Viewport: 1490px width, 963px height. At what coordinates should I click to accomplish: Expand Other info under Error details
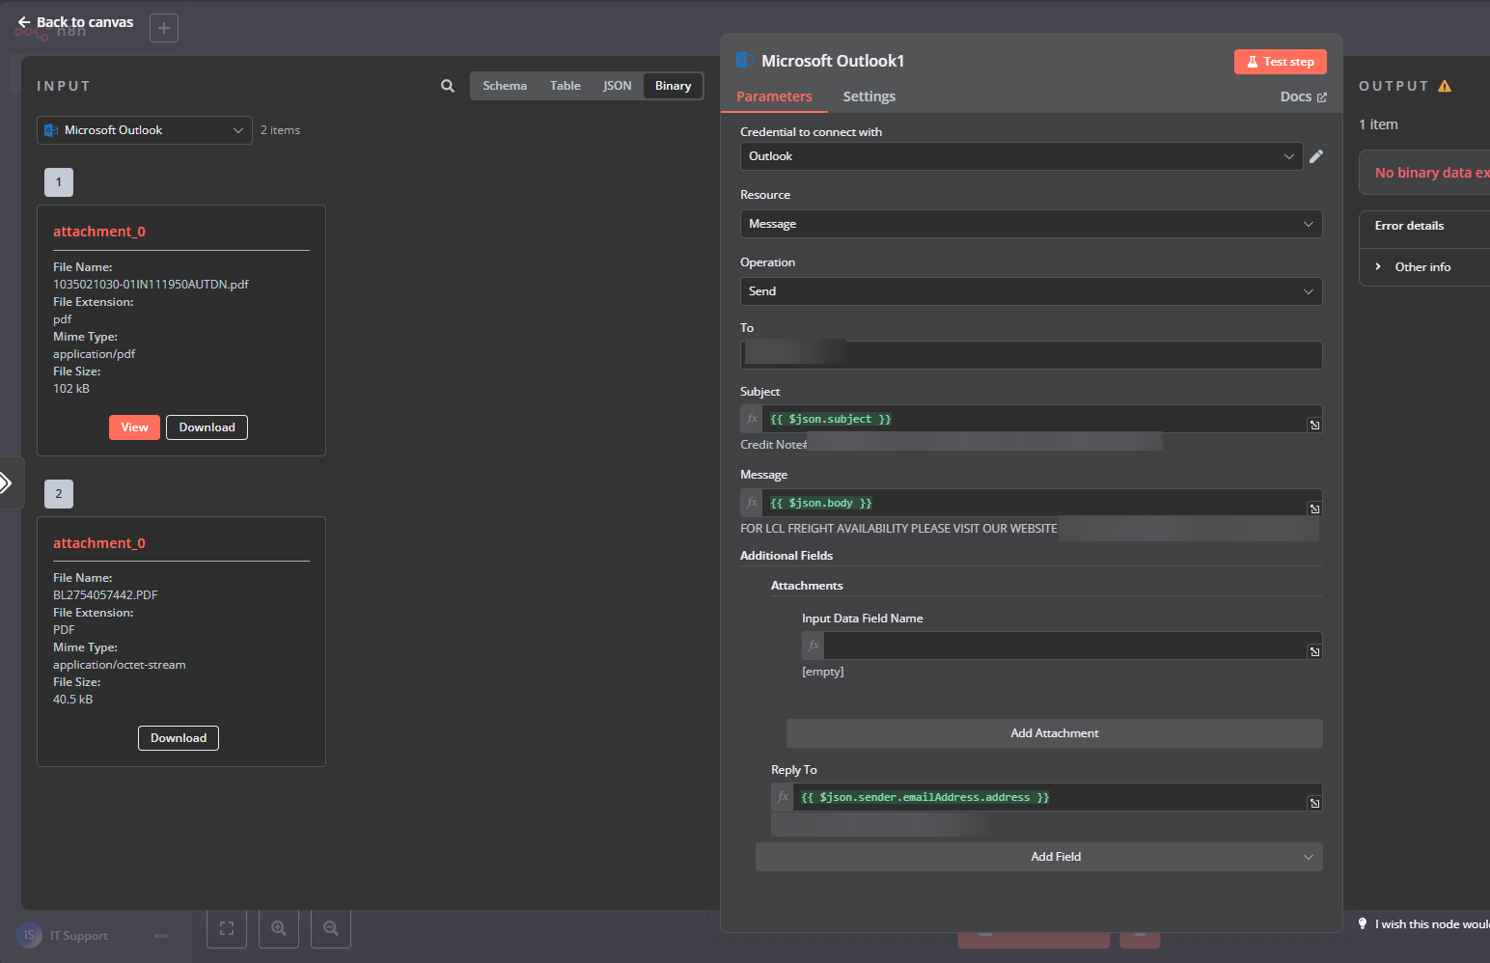[1422, 267]
